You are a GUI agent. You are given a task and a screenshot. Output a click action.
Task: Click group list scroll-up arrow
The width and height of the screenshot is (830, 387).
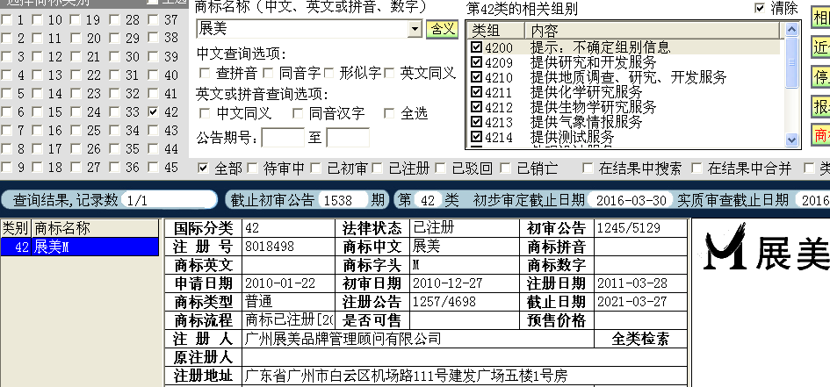pos(792,30)
